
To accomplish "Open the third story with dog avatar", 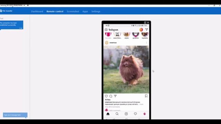I will [x=126, y=35].
